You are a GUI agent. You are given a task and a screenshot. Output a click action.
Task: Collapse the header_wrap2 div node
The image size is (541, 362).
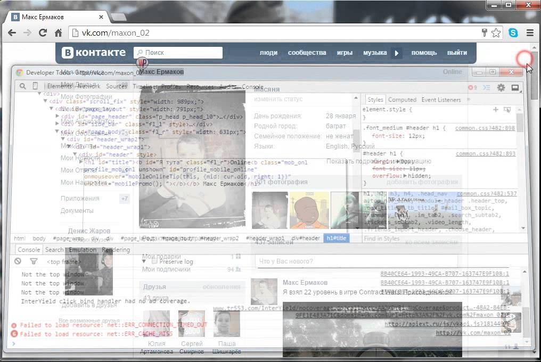tap(63, 139)
